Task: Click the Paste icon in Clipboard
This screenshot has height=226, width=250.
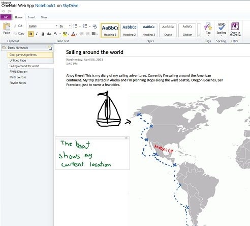Action: coord(7,28)
